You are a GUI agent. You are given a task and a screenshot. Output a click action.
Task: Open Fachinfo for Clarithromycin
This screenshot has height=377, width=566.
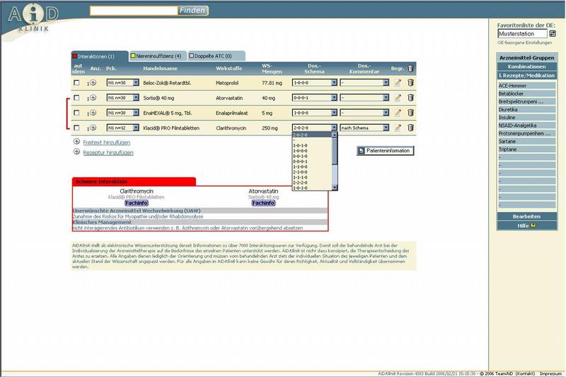click(x=137, y=203)
